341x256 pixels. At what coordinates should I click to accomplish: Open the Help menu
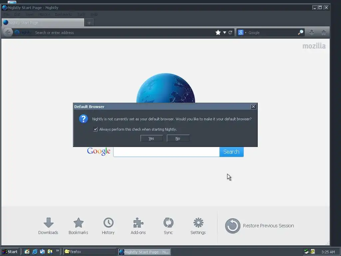click(x=94, y=14)
